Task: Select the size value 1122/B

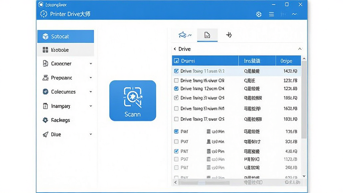Action: pos(290,159)
